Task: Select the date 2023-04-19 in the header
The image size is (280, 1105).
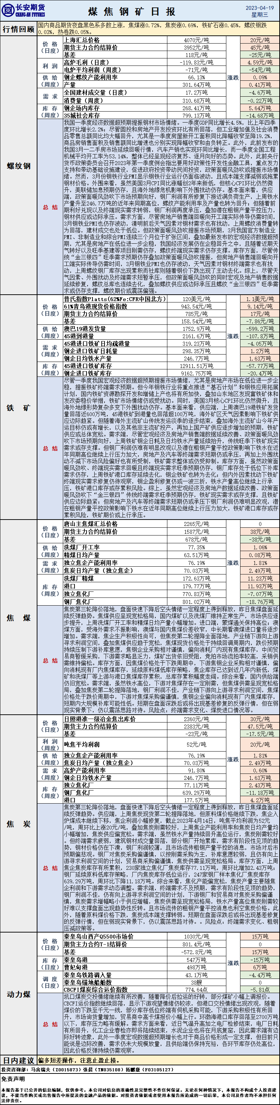Action: tap(260, 8)
